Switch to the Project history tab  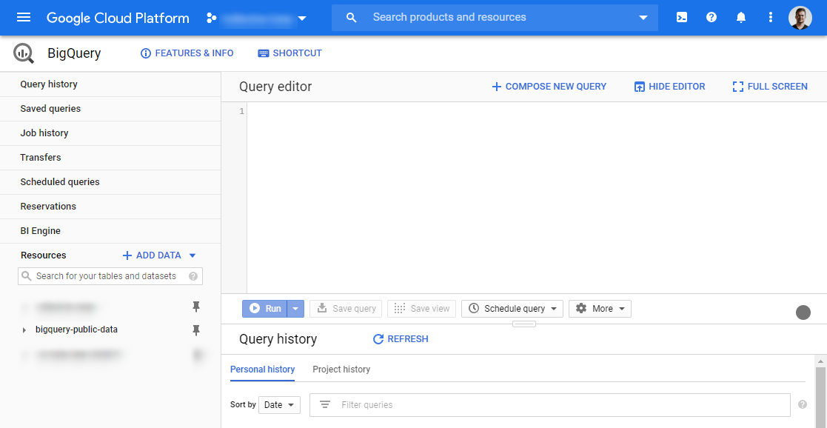341,370
